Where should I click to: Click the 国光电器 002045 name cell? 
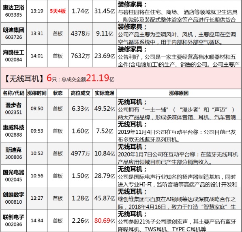pyautogui.click(x=14, y=176)
